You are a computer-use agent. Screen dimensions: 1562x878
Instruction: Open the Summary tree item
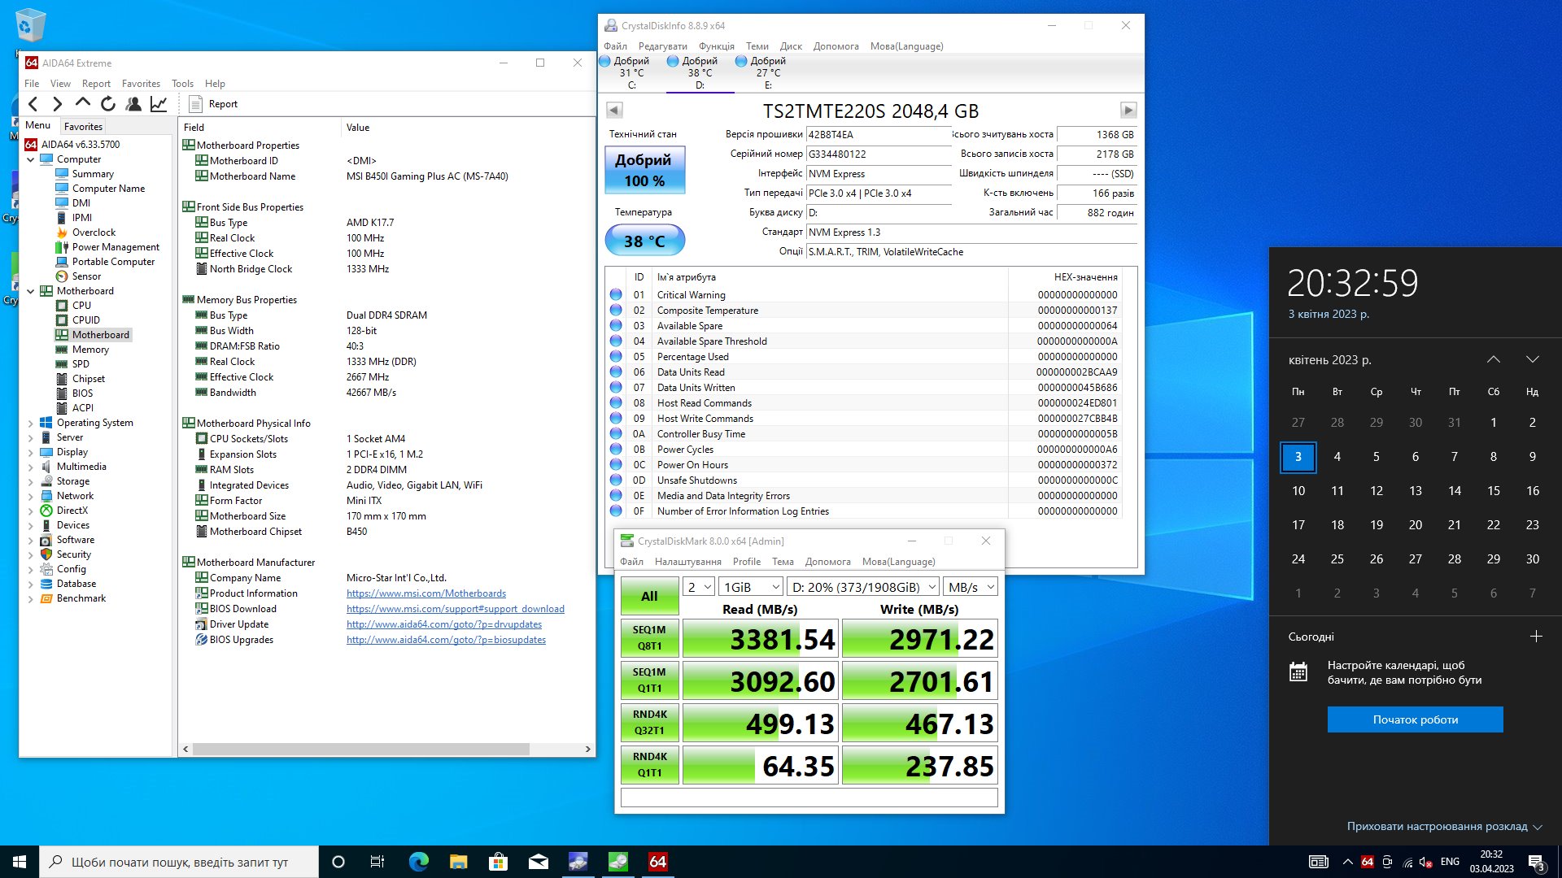pos(93,174)
